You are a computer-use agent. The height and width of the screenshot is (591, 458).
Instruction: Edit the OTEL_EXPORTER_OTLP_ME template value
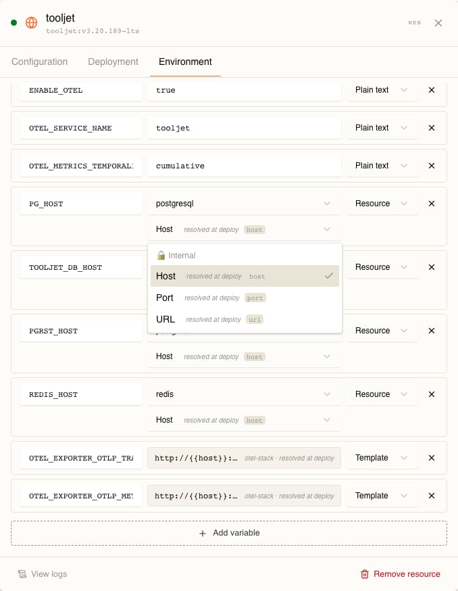[x=244, y=496]
